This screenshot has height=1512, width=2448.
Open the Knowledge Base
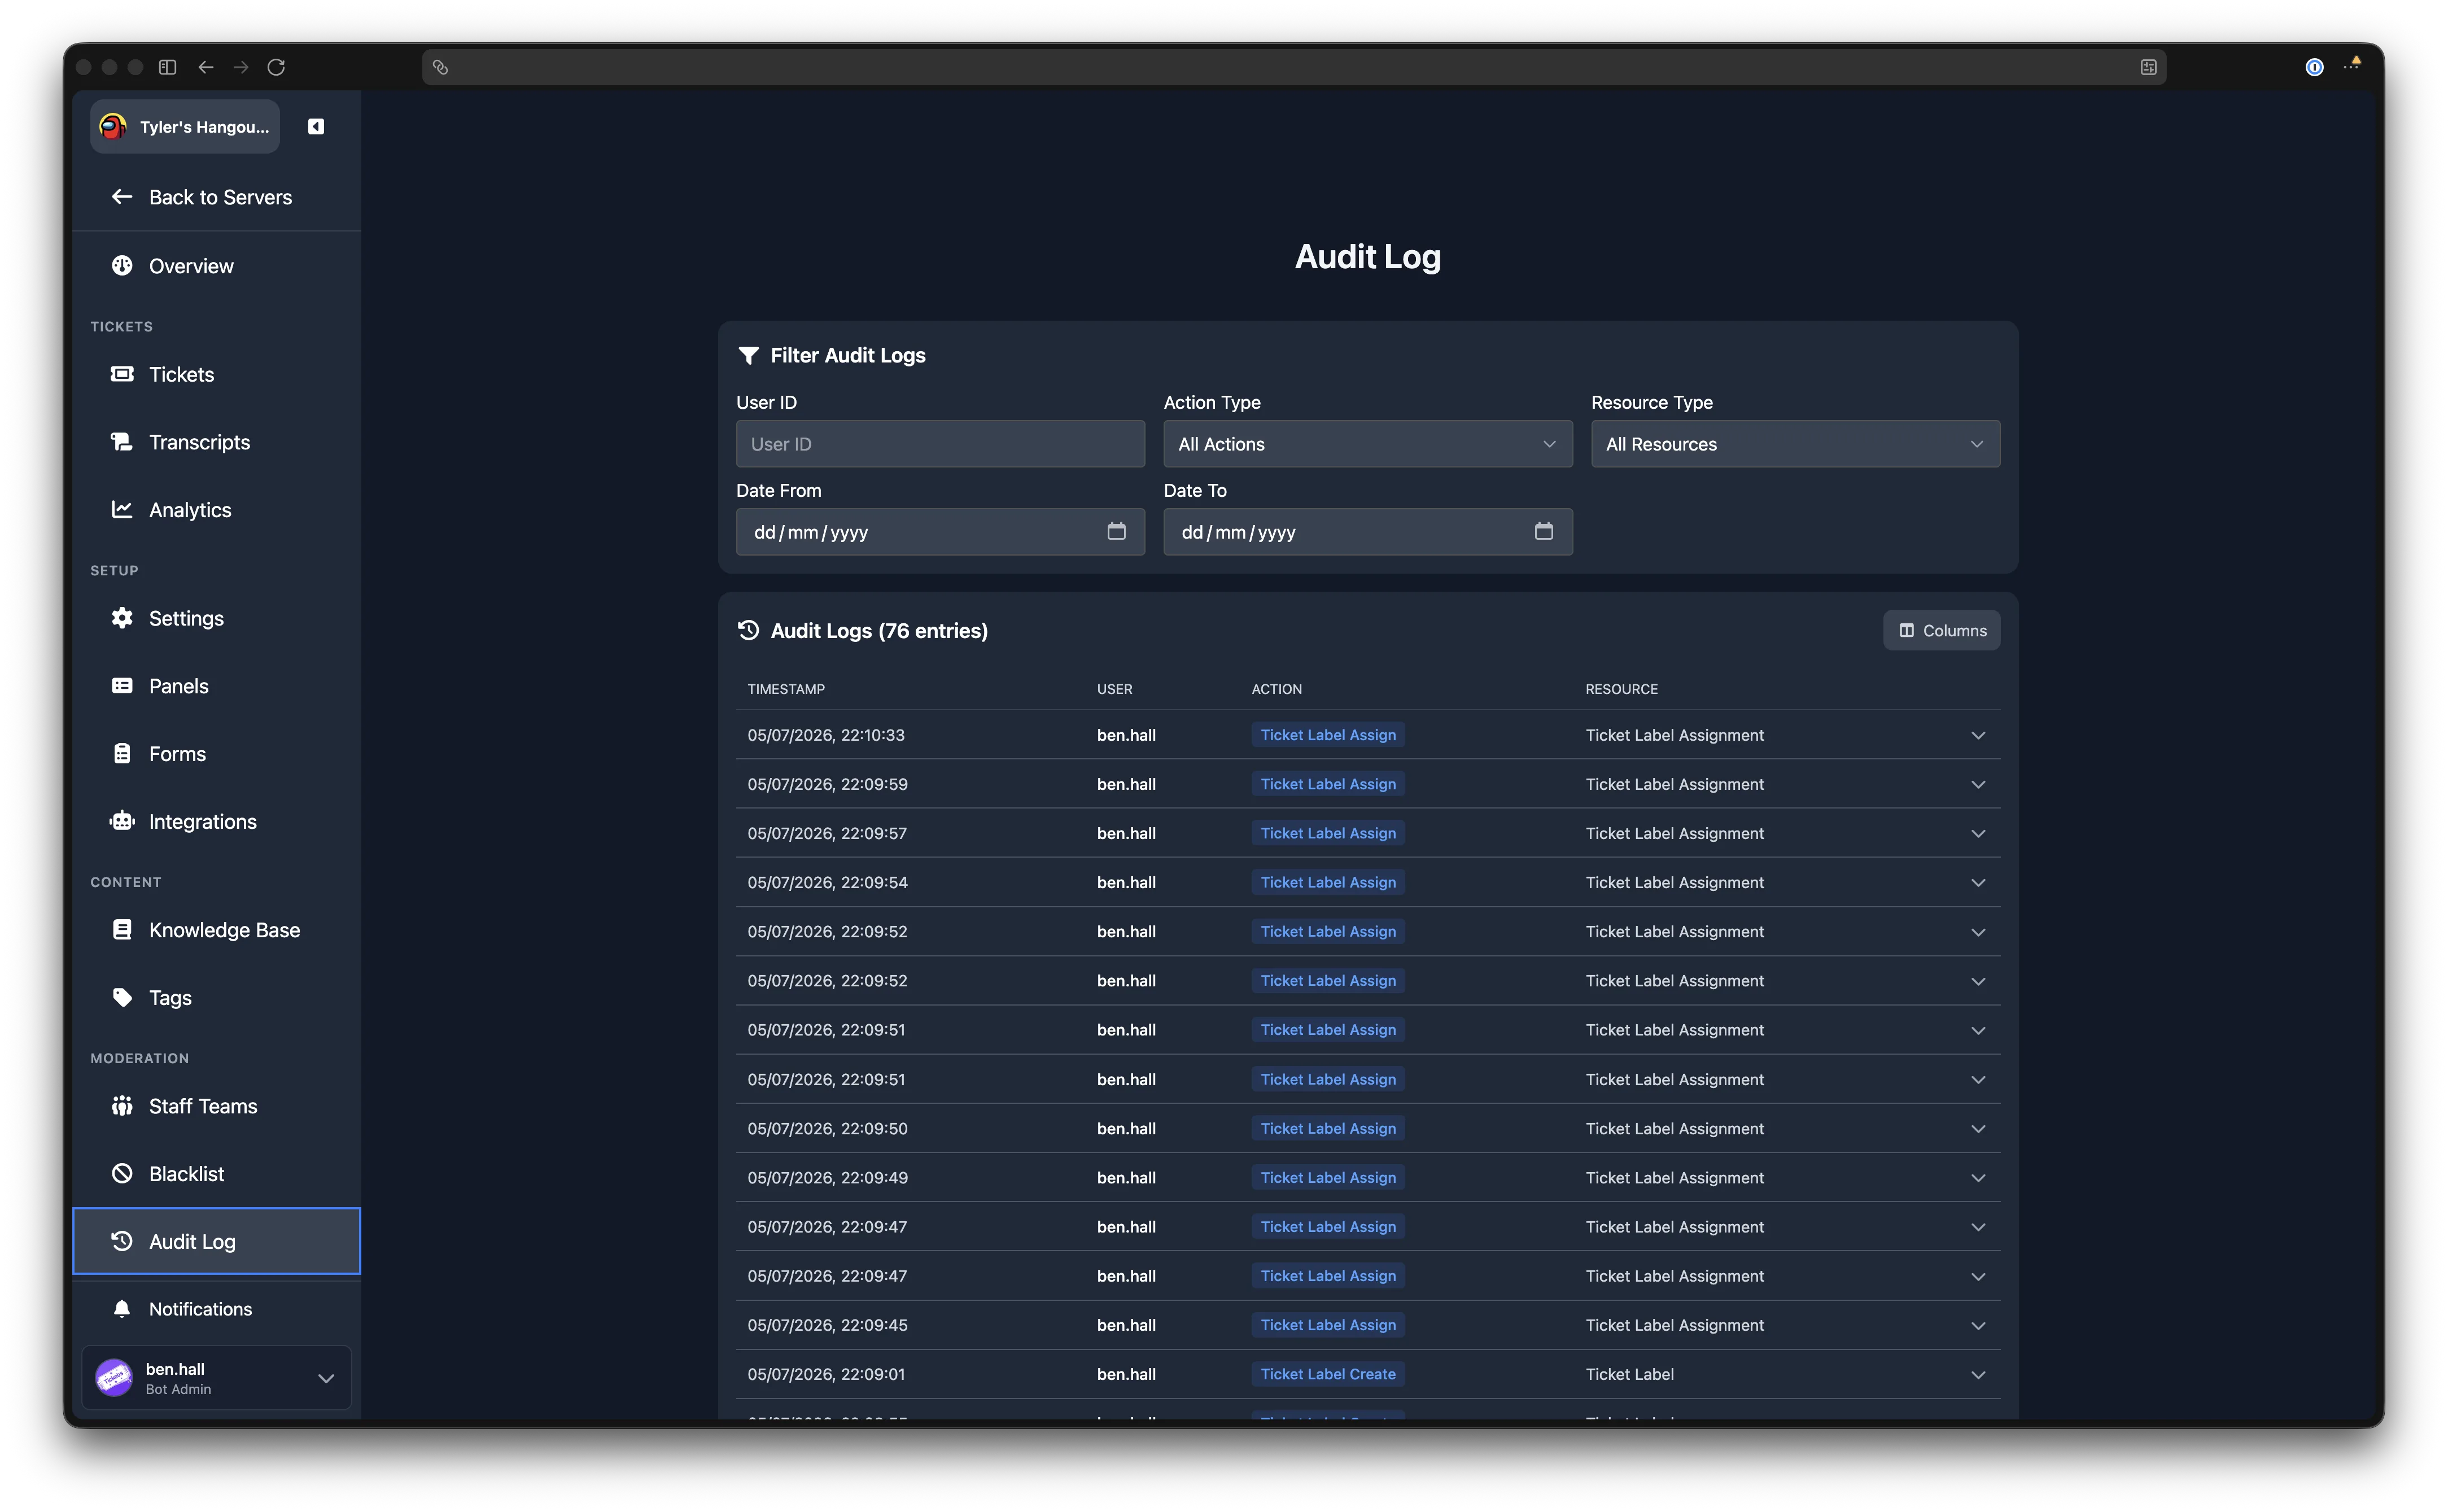217,930
